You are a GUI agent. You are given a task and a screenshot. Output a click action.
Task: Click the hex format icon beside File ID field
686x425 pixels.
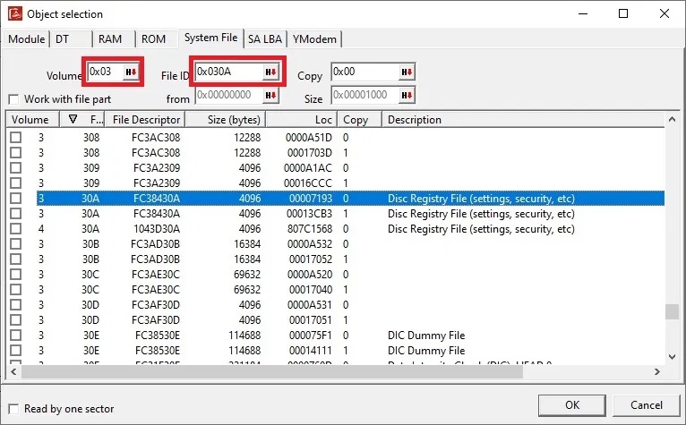pos(270,72)
